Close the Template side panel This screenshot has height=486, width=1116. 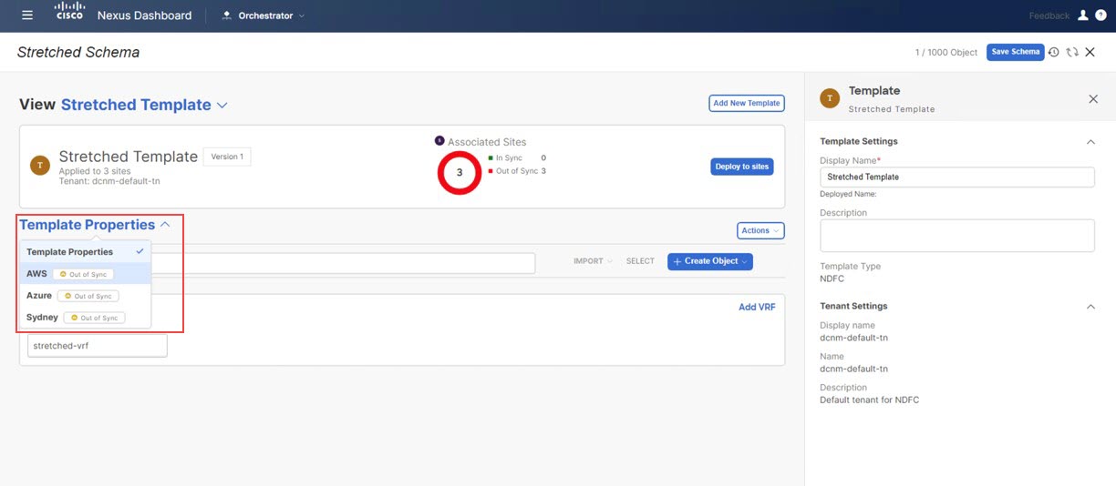pos(1093,99)
